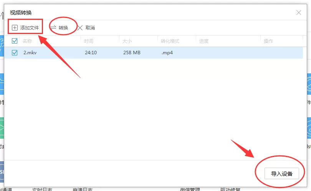Viewport: 311px width, 191px height.
Task: Click the 转化格式 column header
Action: click(x=170, y=41)
